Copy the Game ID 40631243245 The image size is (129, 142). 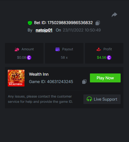click(x=84, y=82)
